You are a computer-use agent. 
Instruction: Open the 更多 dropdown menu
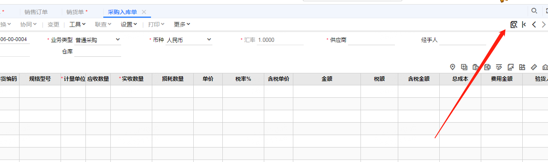(182, 24)
